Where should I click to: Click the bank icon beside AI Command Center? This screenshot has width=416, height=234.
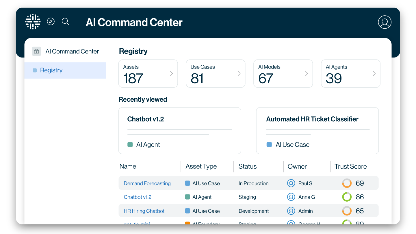pos(36,51)
